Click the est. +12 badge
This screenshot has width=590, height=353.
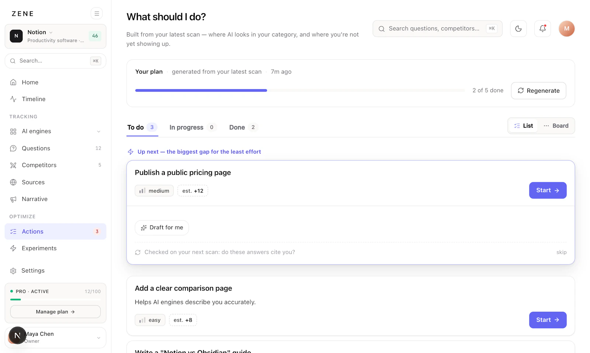(x=193, y=191)
